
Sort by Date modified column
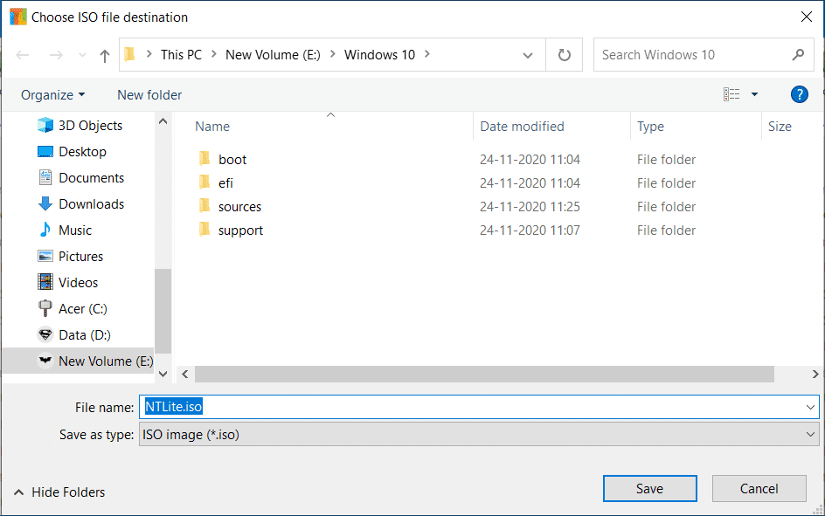point(522,127)
